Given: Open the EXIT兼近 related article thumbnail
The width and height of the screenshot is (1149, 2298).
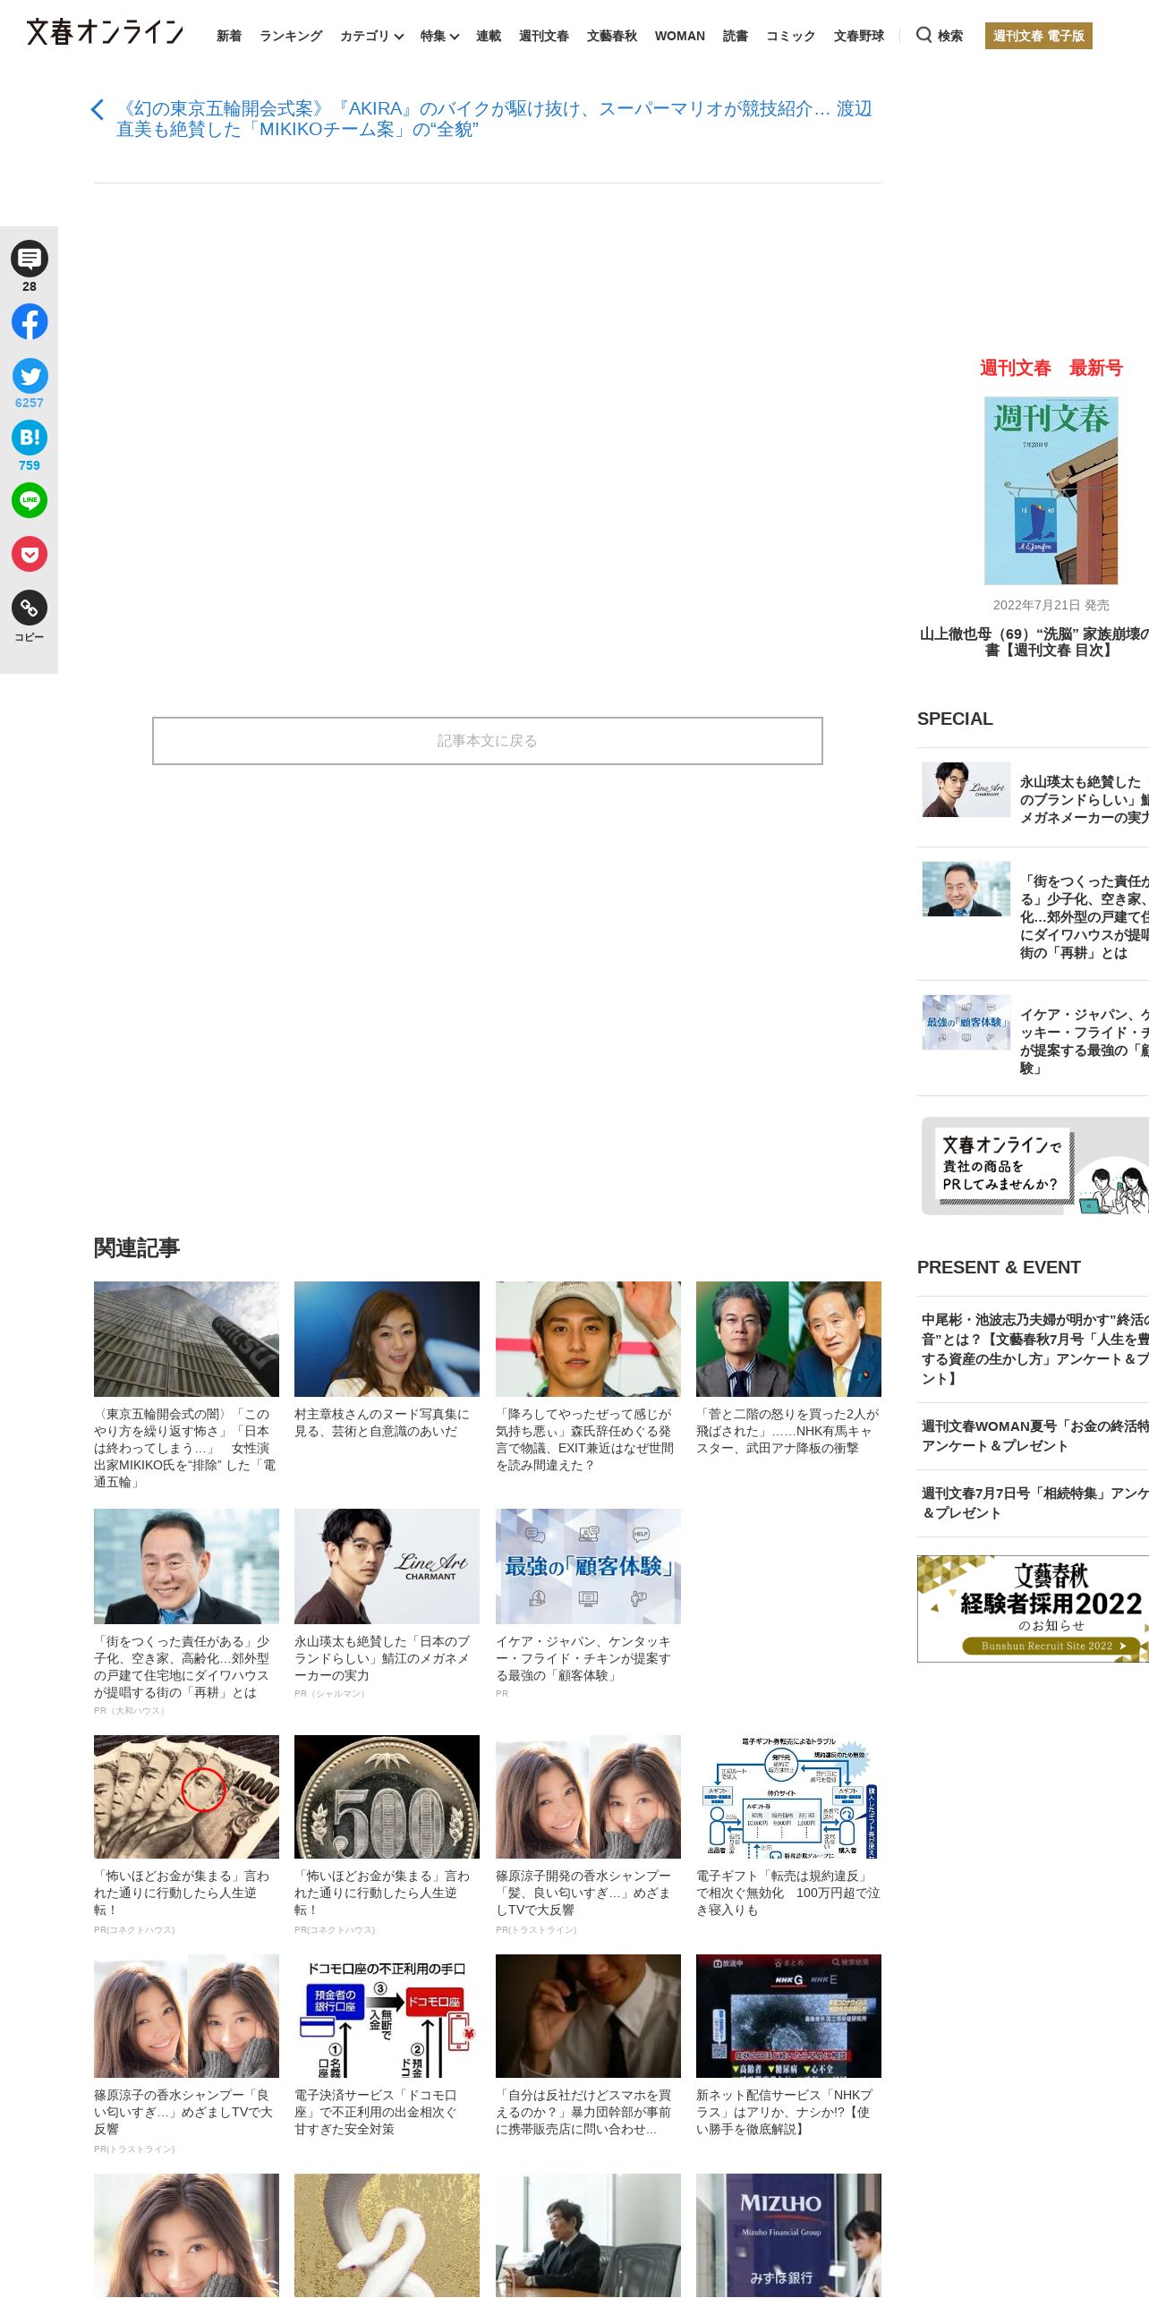Looking at the screenshot, I should pyautogui.click(x=588, y=1339).
